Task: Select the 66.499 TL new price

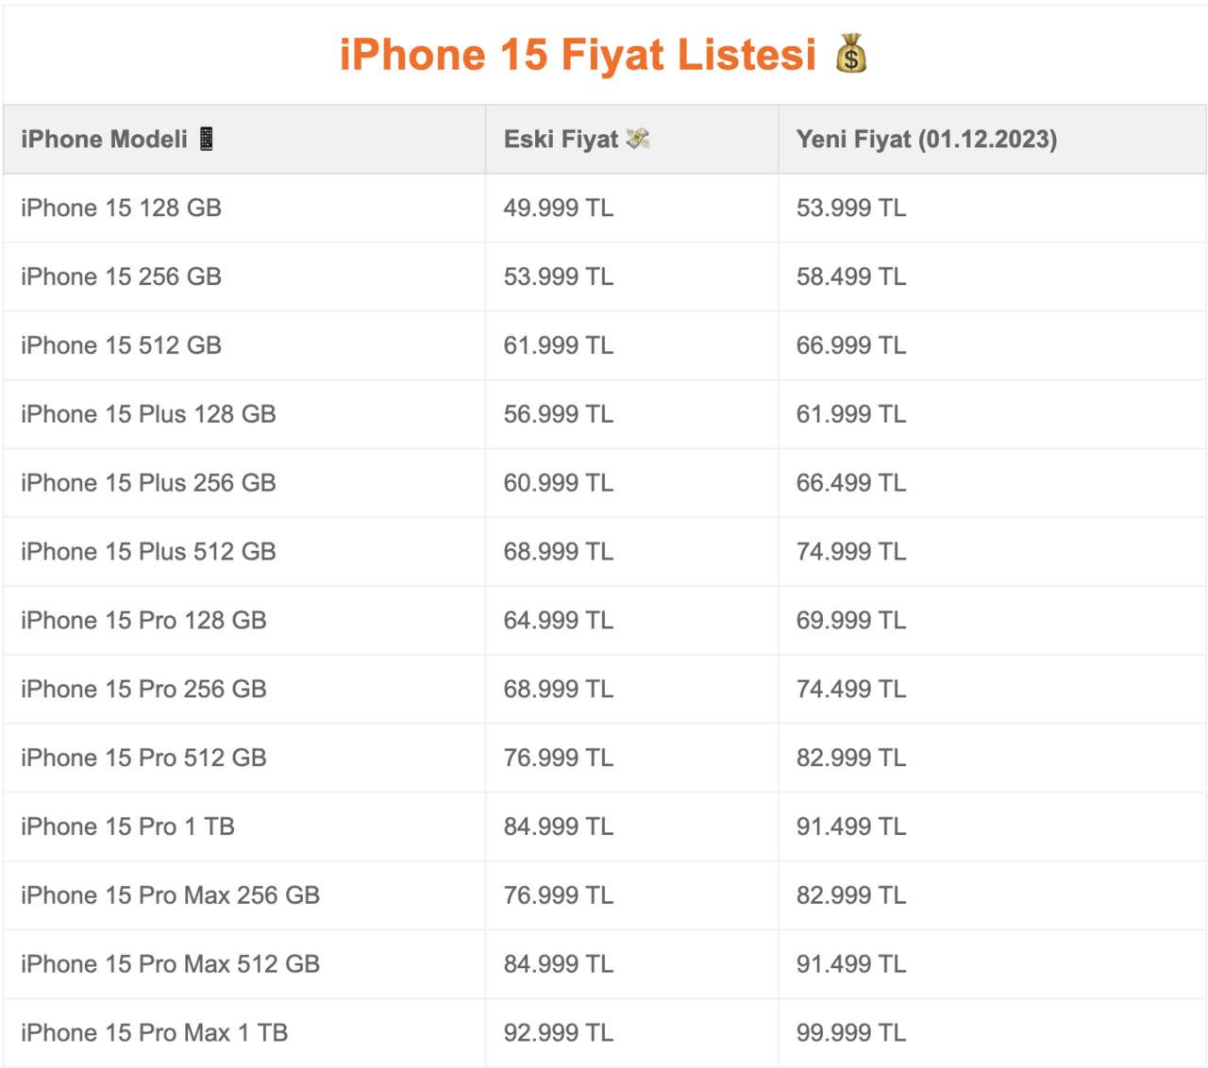Action: pos(850,483)
